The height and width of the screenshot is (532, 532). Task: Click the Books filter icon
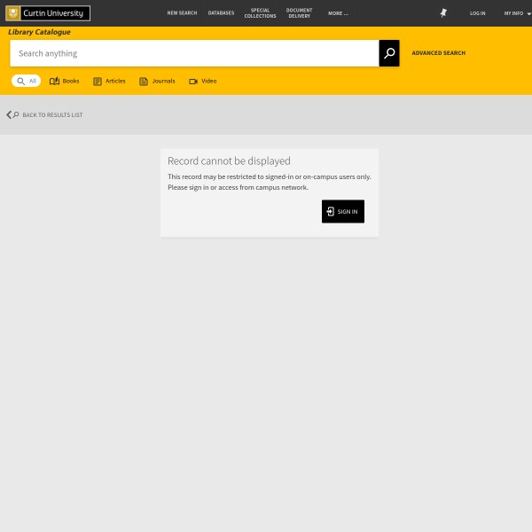click(x=54, y=81)
